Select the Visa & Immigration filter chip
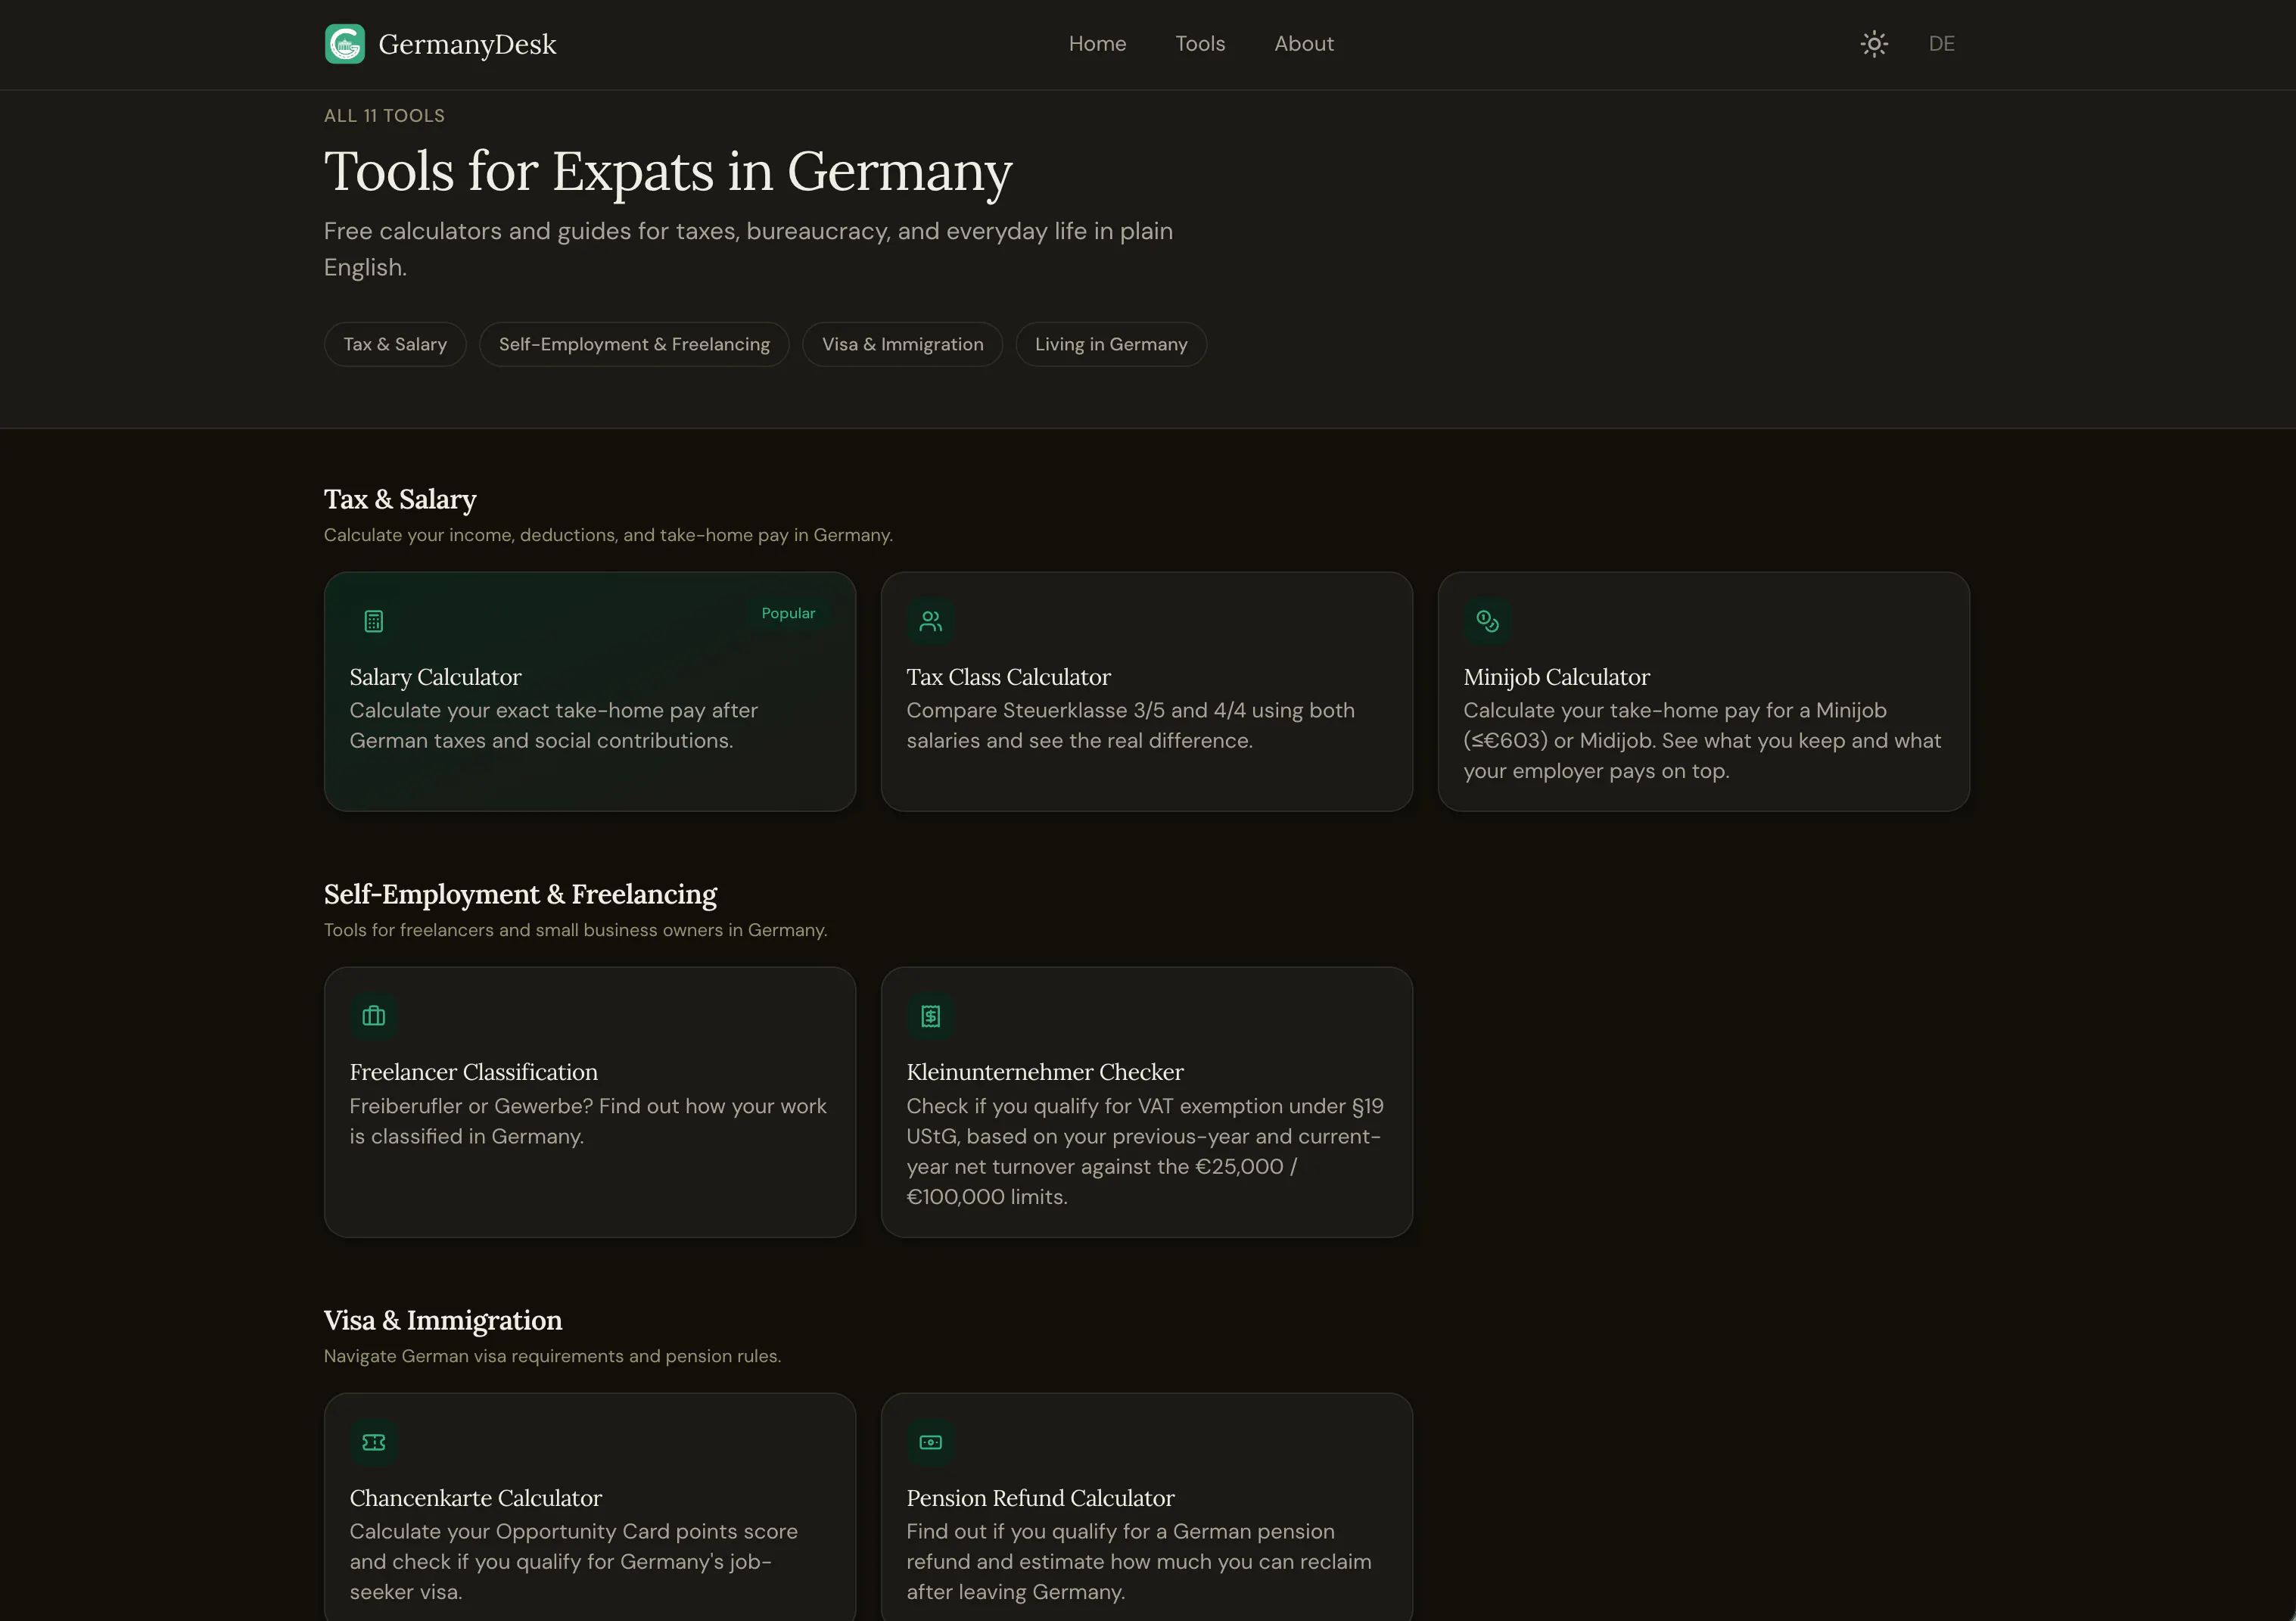The width and height of the screenshot is (2296, 1621). tap(902, 344)
